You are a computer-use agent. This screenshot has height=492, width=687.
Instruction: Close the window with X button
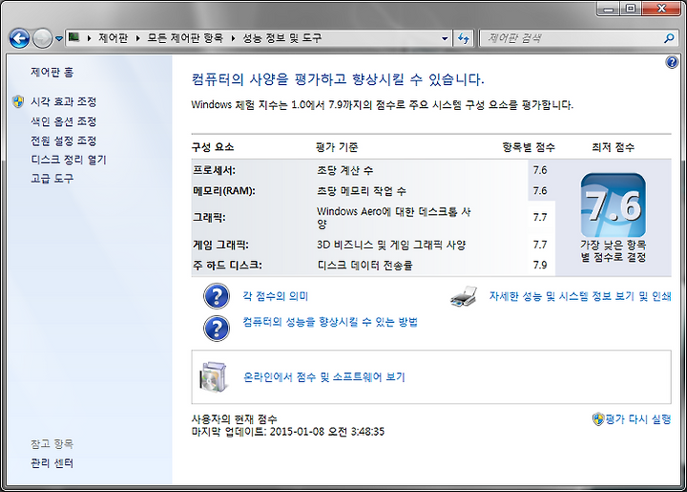[x=661, y=9]
